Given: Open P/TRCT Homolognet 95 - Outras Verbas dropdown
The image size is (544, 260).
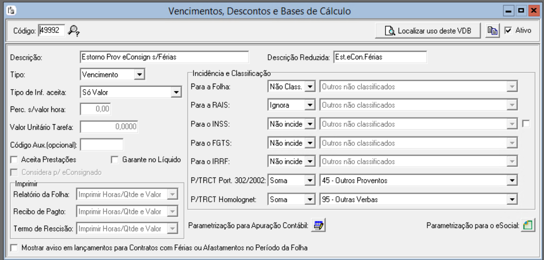Looking at the screenshot, I should tap(512, 200).
